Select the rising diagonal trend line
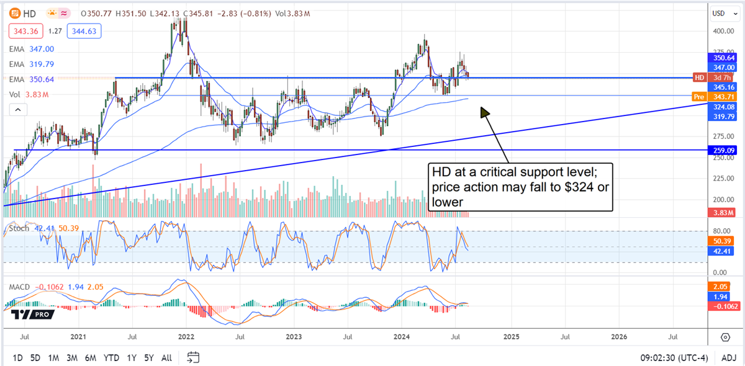Viewport: 745px width, 366px height. click(x=354, y=155)
